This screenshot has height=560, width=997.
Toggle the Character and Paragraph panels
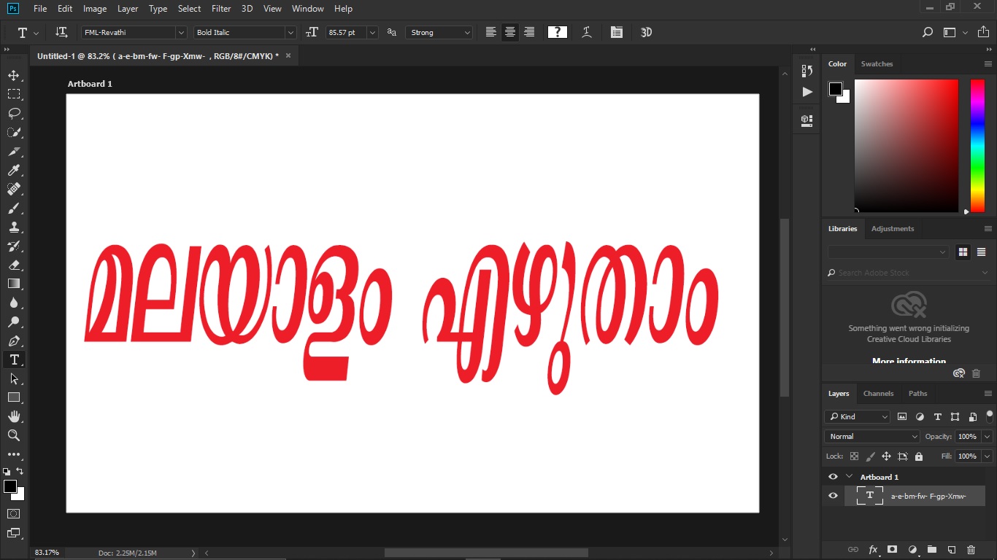coord(617,32)
